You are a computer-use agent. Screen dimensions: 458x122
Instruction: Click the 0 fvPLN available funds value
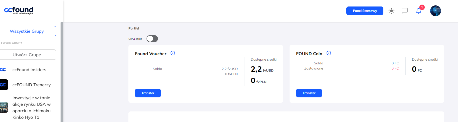tap(258, 81)
